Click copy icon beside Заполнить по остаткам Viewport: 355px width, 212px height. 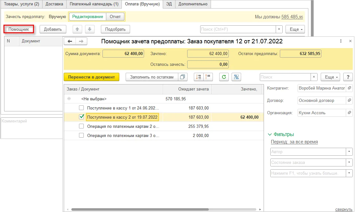pyautogui.click(x=183, y=77)
